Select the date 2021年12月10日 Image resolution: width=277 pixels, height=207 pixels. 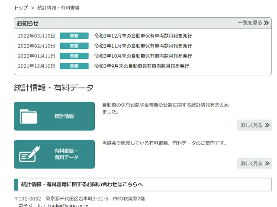(x=36, y=66)
